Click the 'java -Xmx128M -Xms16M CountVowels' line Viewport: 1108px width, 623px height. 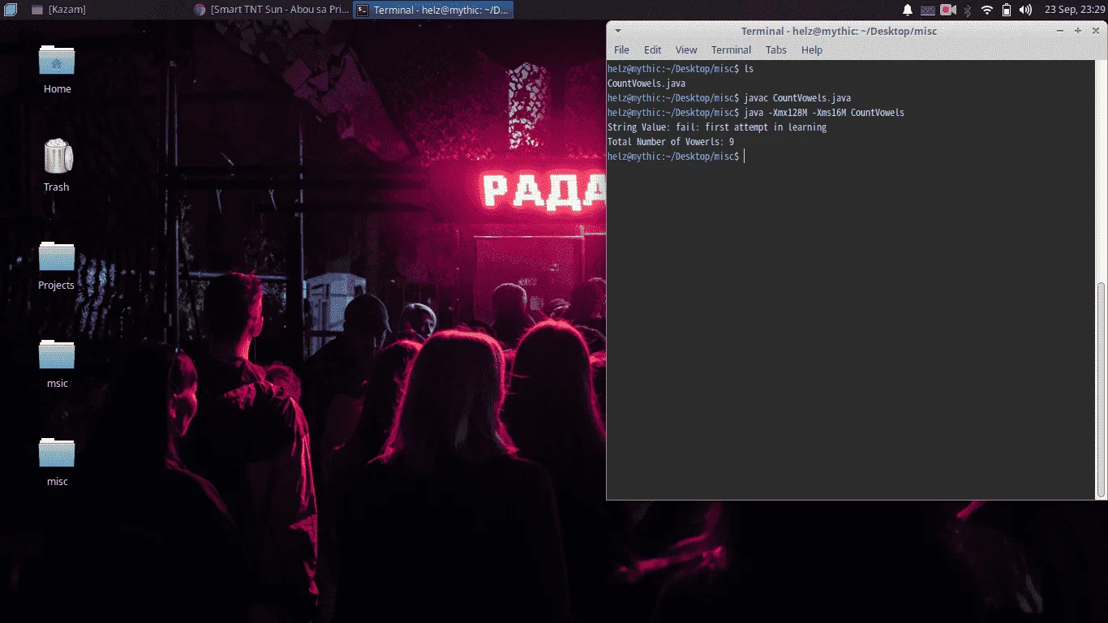[x=756, y=113]
